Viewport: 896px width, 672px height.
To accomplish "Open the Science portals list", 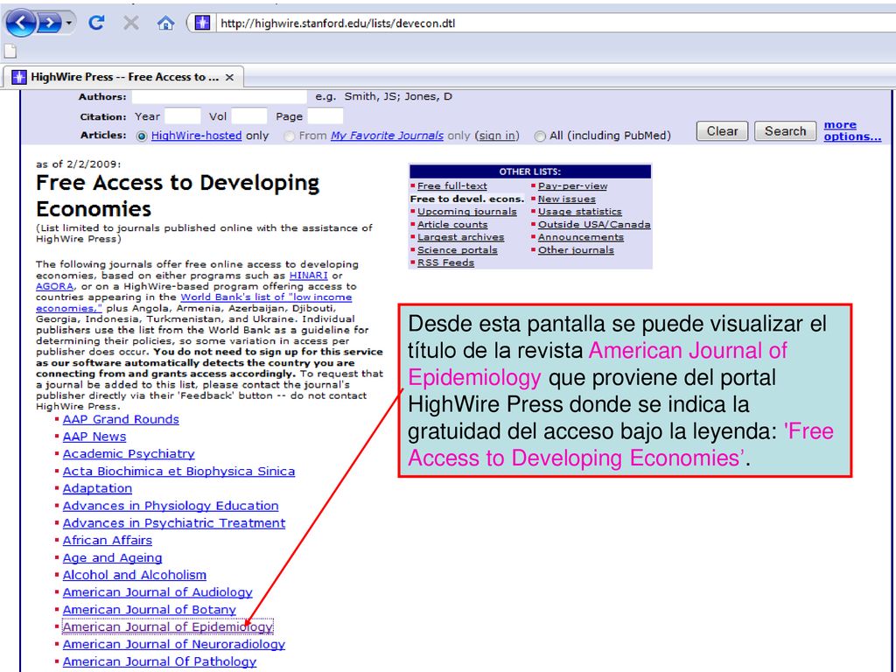I will click(x=457, y=249).
